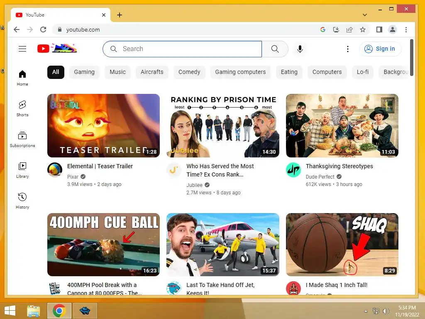425x319 pixels.
Task: Click the YouTube logo
Action: coord(57,49)
